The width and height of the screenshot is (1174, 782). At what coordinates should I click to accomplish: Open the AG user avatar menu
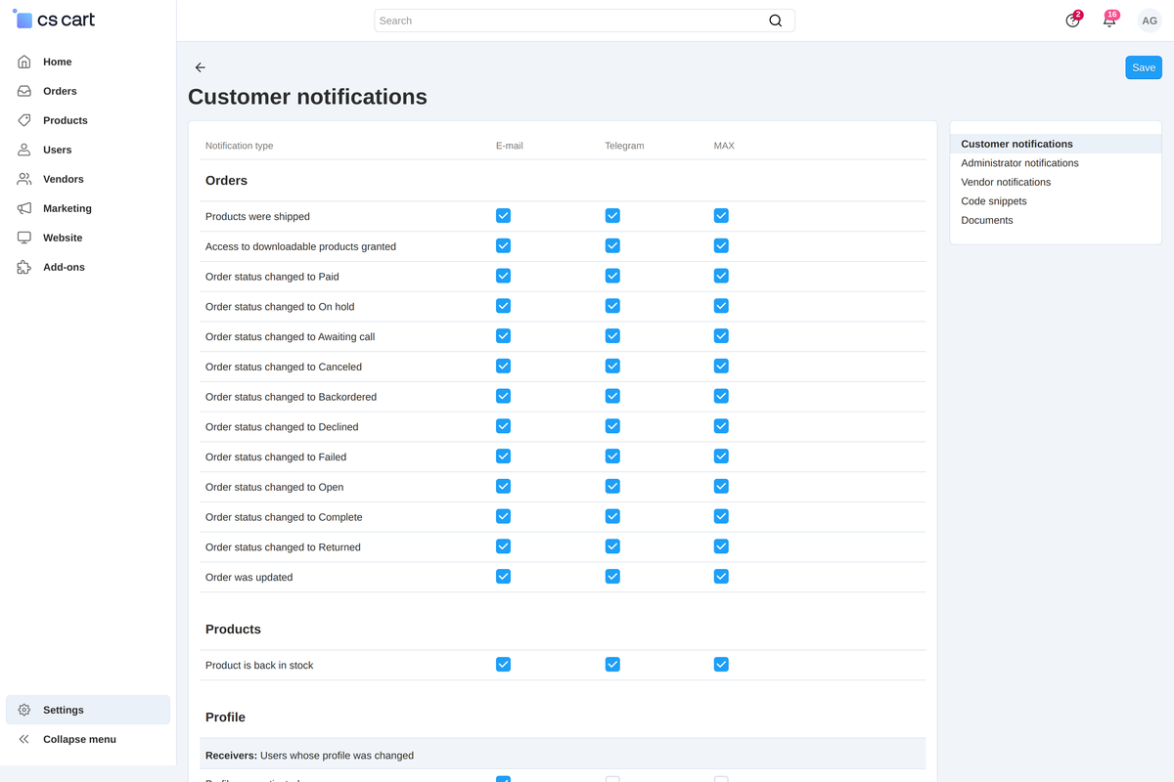pyautogui.click(x=1150, y=21)
